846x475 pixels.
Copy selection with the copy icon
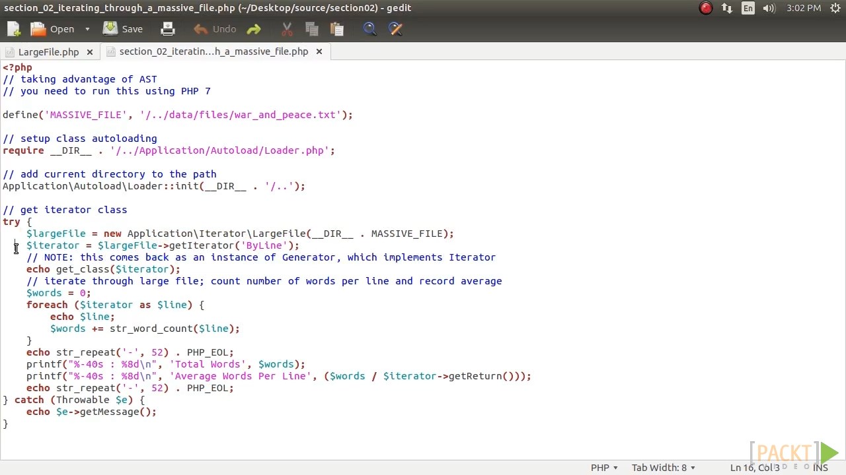coord(312,29)
